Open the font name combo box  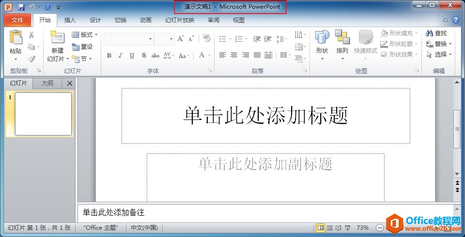(129, 39)
